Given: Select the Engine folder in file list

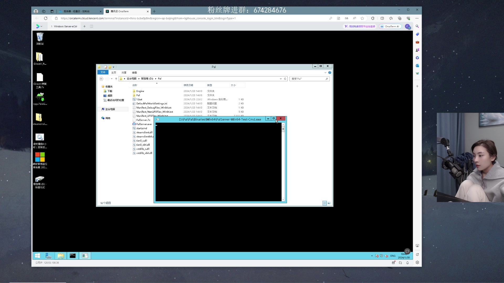Looking at the screenshot, I should click(x=140, y=91).
